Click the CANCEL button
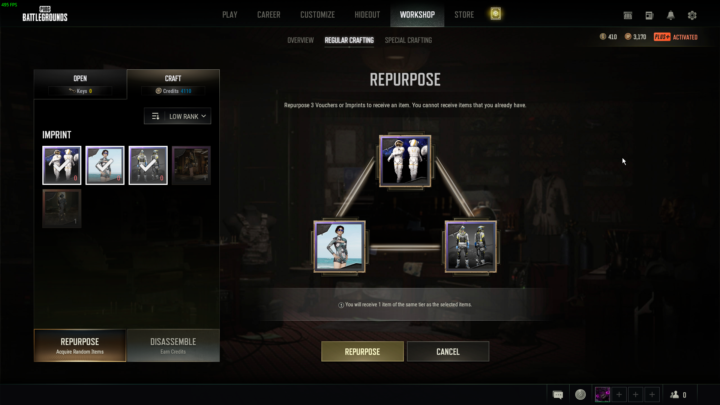Image resolution: width=720 pixels, height=405 pixels. pyautogui.click(x=448, y=351)
